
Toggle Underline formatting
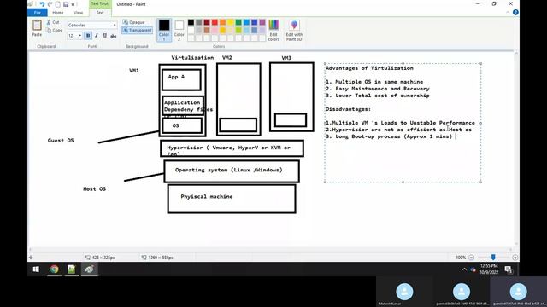[104, 36]
